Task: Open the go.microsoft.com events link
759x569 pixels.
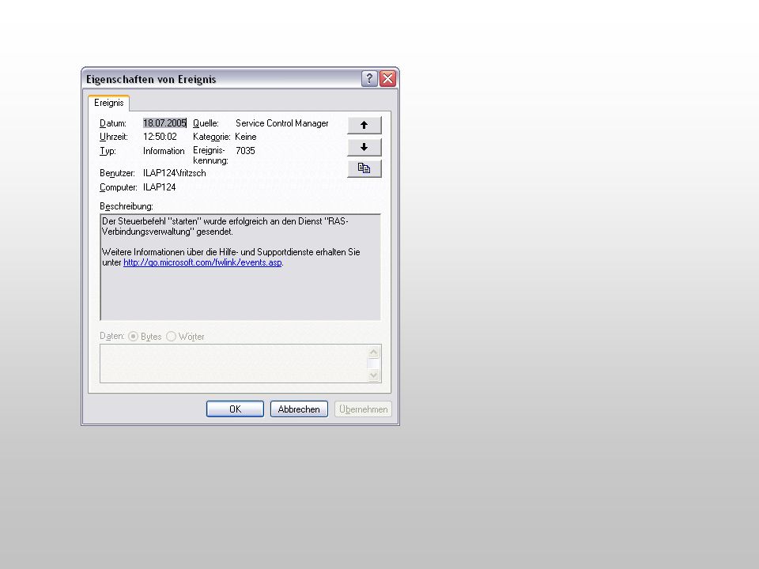Action: (x=202, y=262)
